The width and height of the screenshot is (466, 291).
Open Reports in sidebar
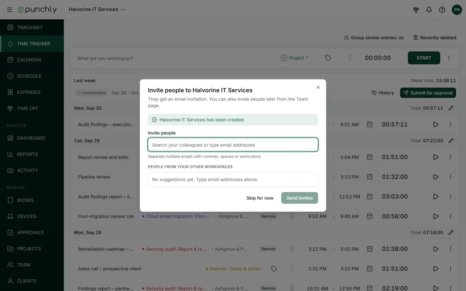point(32,154)
